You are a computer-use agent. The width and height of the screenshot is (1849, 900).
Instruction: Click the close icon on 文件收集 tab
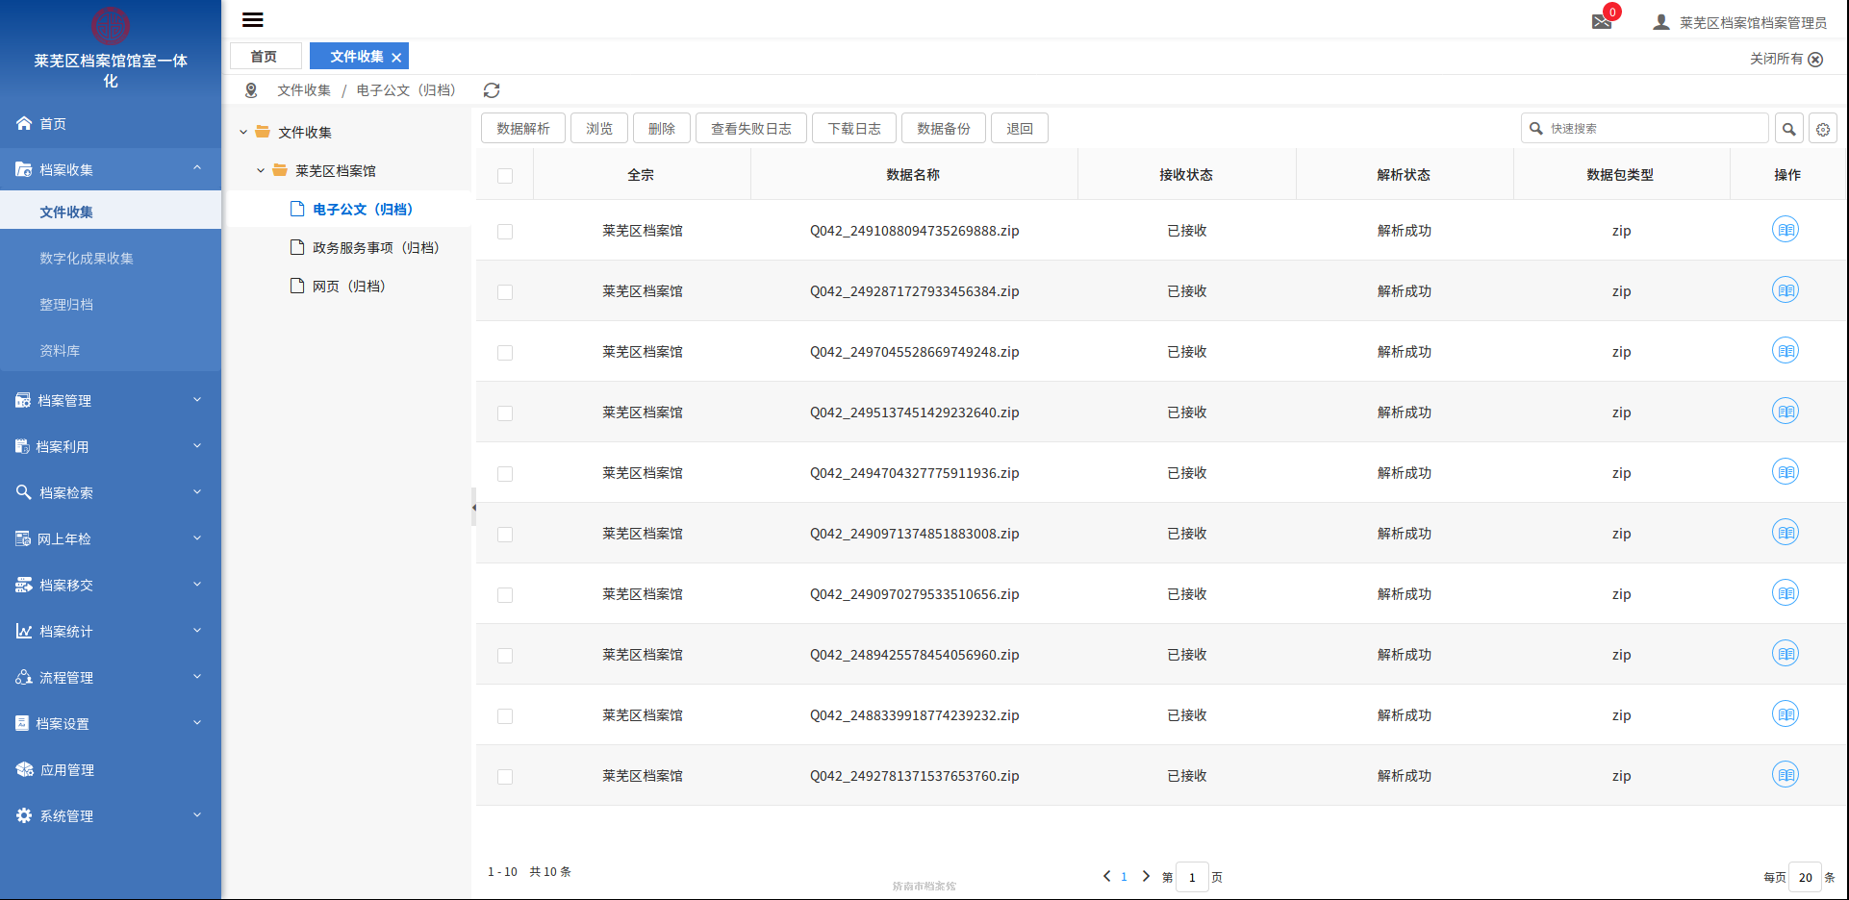pyautogui.click(x=396, y=58)
